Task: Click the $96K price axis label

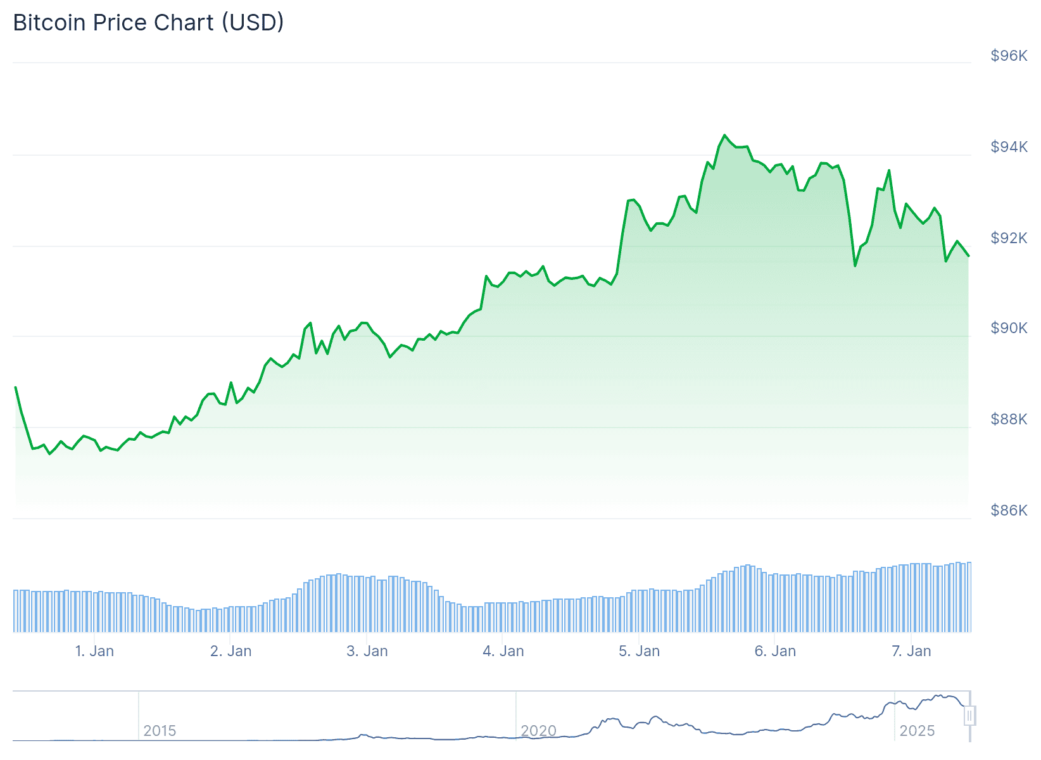Action: pyautogui.click(x=1009, y=56)
